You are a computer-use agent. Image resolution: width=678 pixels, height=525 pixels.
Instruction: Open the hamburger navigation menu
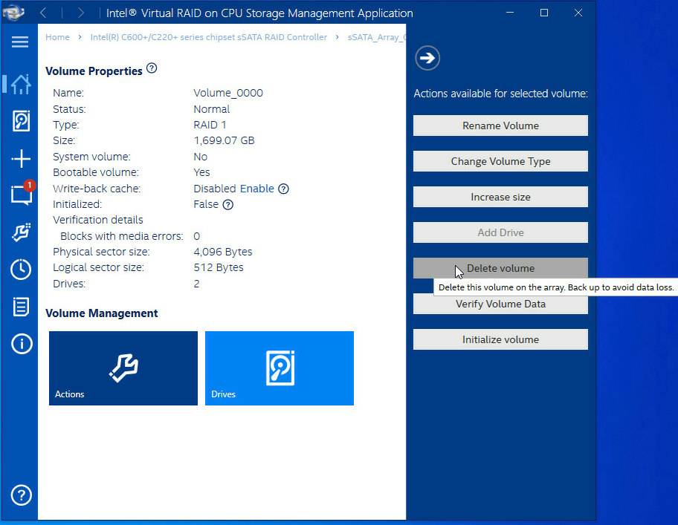pyautogui.click(x=20, y=42)
